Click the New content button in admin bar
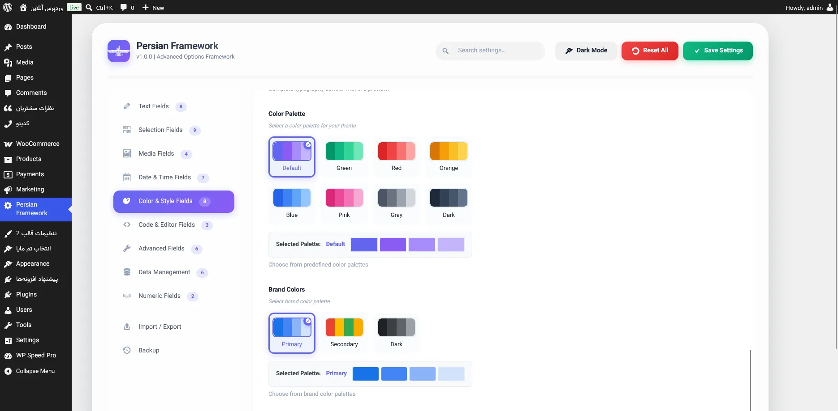Image resolution: width=838 pixels, height=411 pixels. tap(153, 8)
